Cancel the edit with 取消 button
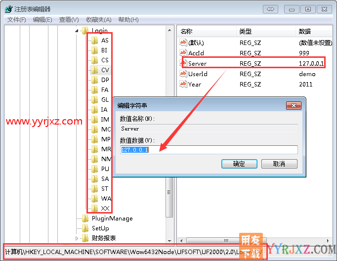Image resolution: width=337 pixels, height=261 pixels. pyautogui.click(x=279, y=164)
